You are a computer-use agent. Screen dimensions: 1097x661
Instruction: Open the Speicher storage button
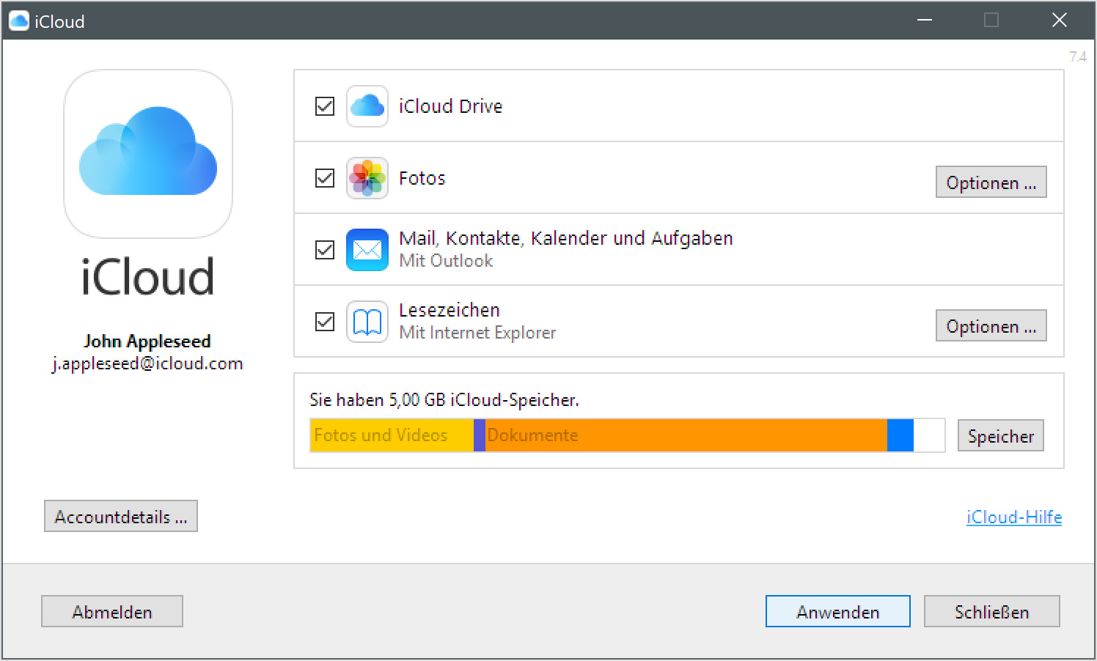point(1001,436)
